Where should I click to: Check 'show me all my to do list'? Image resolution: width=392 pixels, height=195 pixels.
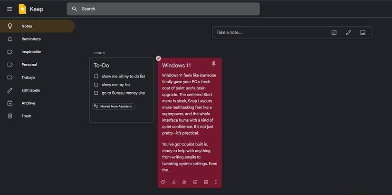click(96, 77)
